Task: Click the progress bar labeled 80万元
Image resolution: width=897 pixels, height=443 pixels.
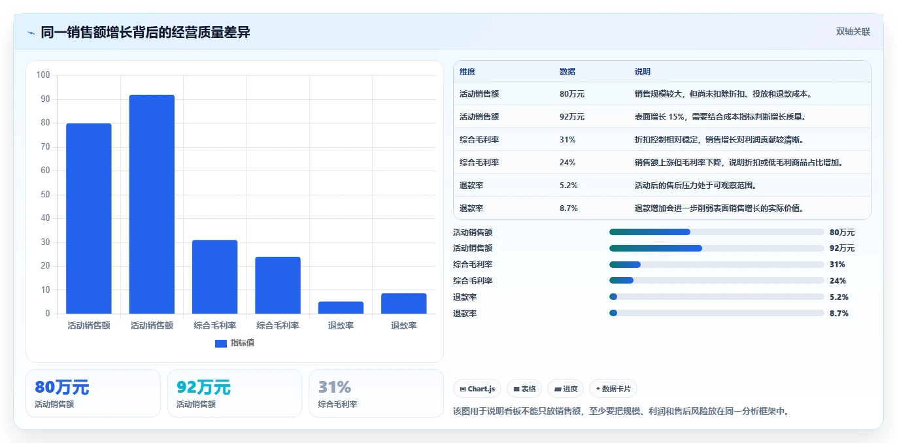Action: tap(717, 232)
